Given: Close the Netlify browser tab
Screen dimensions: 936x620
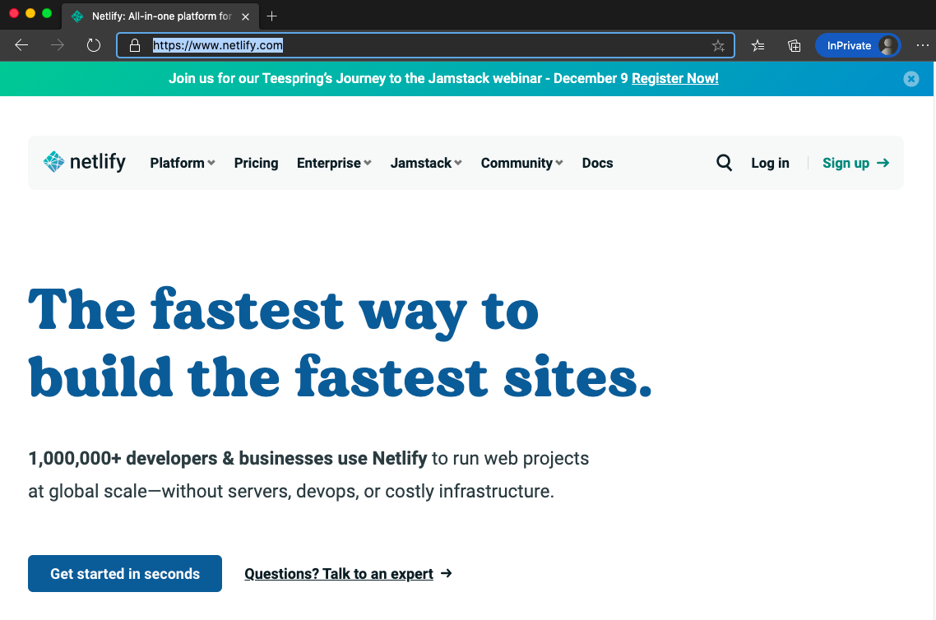Looking at the screenshot, I should coord(245,16).
